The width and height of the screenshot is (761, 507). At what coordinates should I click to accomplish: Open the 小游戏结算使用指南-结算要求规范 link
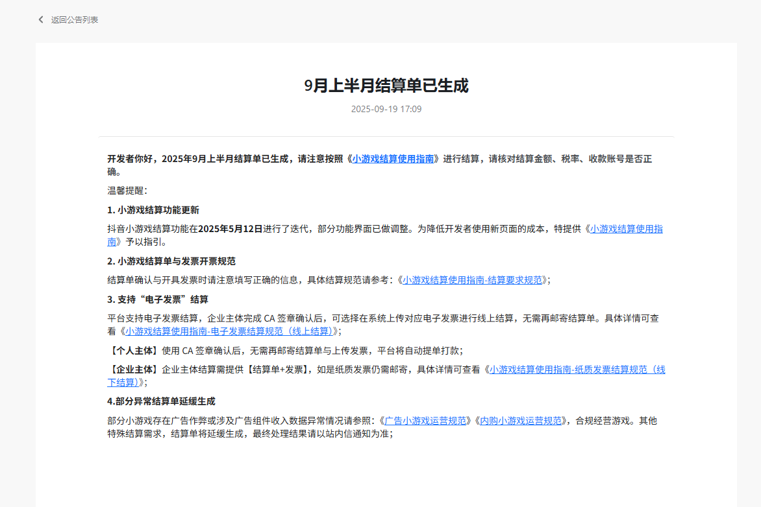coord(472,280)
